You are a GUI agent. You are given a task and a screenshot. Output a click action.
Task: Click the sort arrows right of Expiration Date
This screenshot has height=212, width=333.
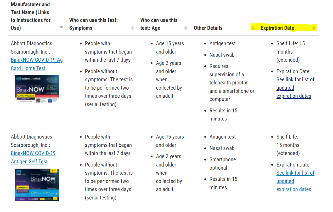[x=314, y=28]
